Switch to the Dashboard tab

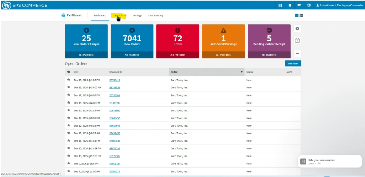click(x=100, y=15)
